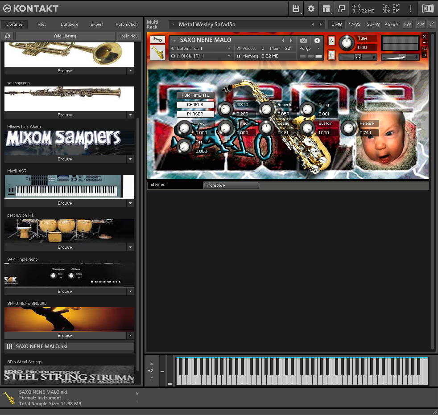The width and height of the screenshot is (438, 415).
Task: Click the piano icon beside SAXO NENE MALO.nki
Action: click(x=9, y=347)
